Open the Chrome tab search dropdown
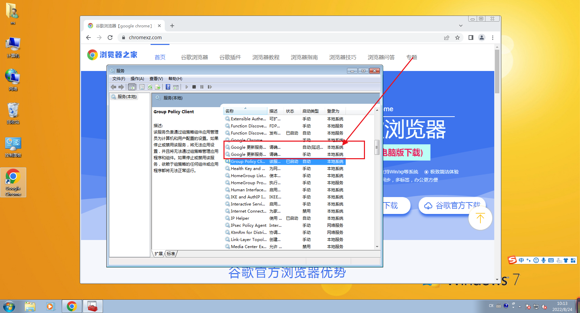The image size is (580, 313). 461,25
